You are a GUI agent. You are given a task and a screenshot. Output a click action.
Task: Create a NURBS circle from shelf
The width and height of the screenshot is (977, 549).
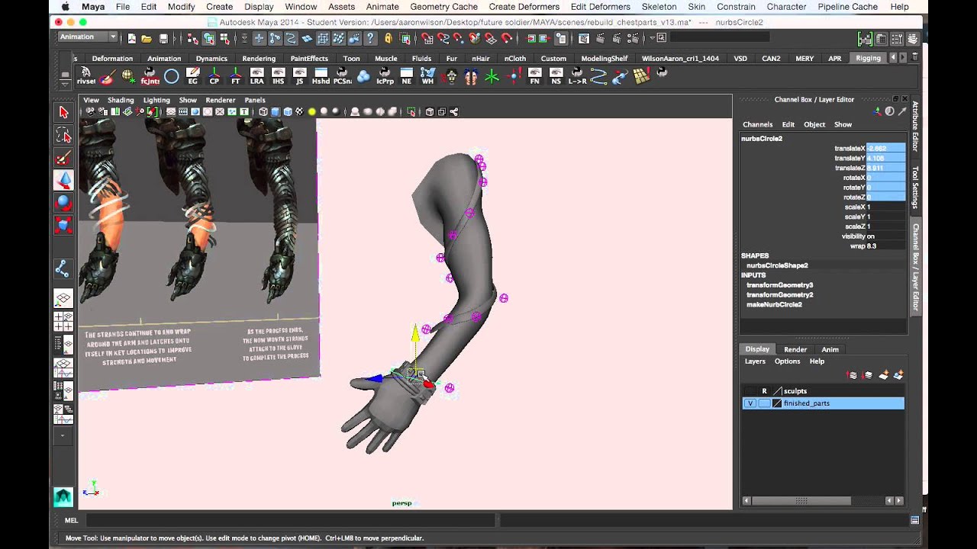tap(171, 75)
